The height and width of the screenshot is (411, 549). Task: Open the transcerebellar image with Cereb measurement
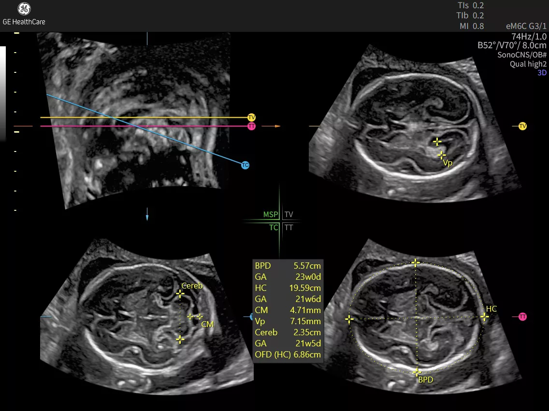click(x=146, y=316)
